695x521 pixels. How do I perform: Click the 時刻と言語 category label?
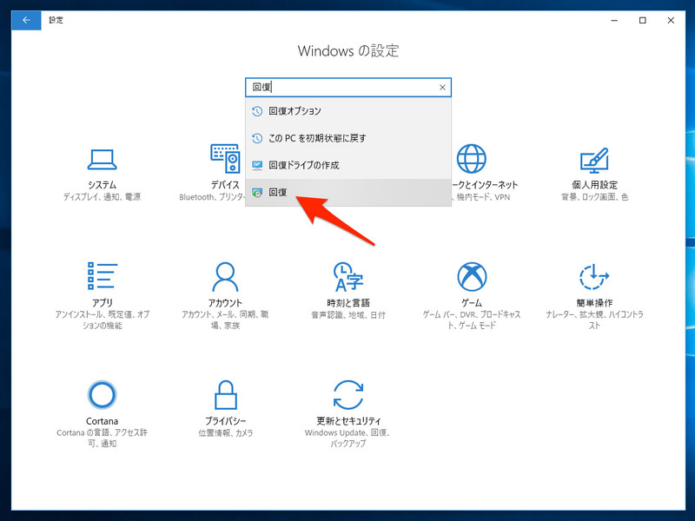(348, 302)
